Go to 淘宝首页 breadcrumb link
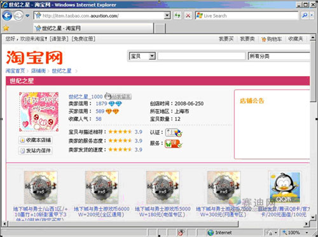Viewport: 318px width, 237px height. tap(15, 71)
